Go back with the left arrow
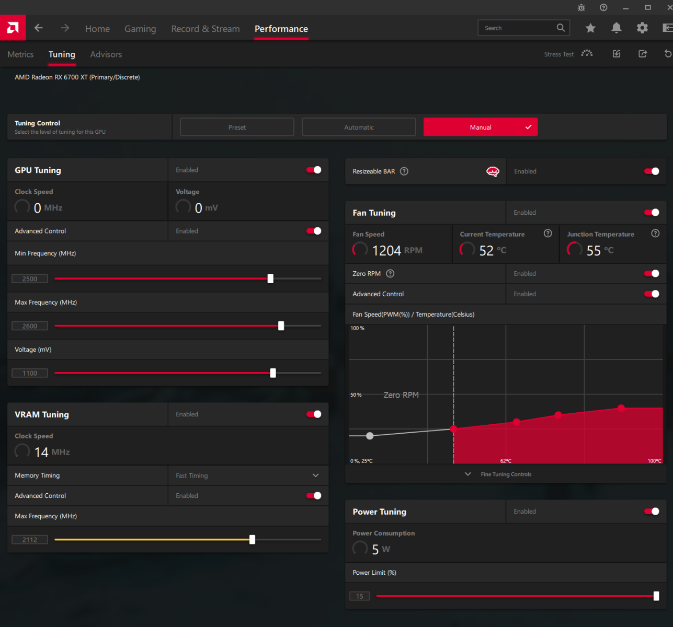This screenshot has width=673, height=627. [x=39, y=28]
